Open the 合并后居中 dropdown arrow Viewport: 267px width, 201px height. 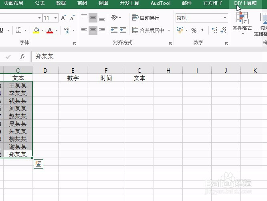tap(169, 31)
